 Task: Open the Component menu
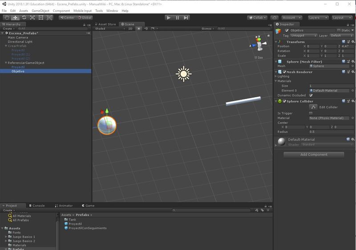click(61, 11)
